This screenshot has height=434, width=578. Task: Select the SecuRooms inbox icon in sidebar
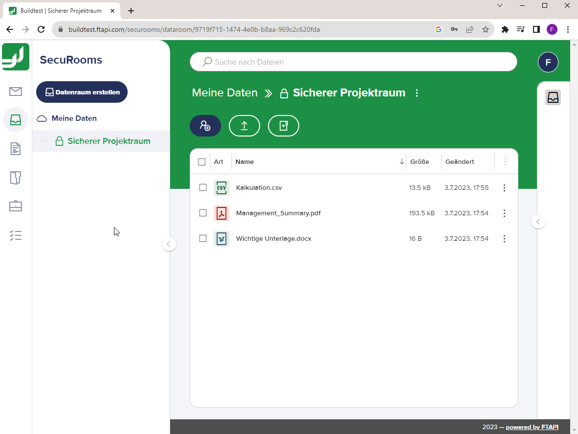(16, 120)
